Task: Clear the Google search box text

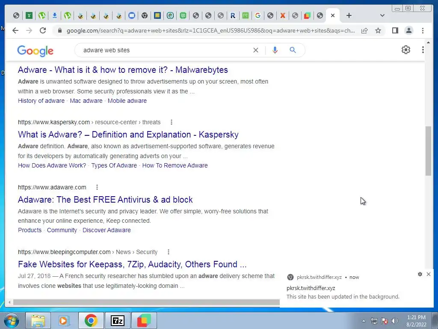Action: tap(256, 50)
